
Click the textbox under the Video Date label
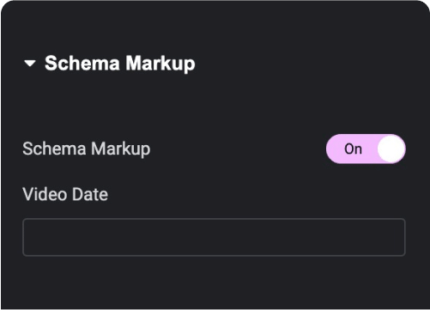(214, 237)
